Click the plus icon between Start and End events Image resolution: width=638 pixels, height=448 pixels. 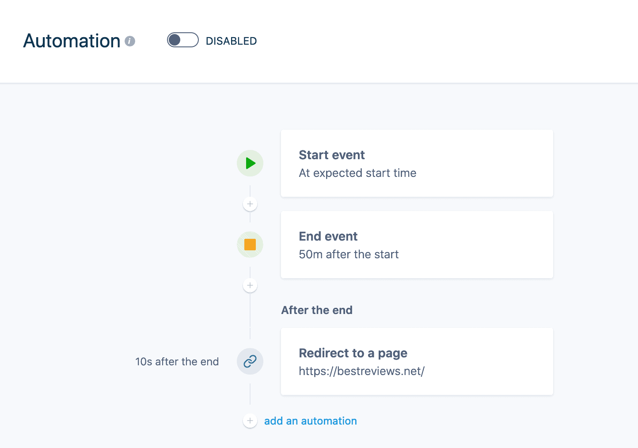click(x=250, y=203)
